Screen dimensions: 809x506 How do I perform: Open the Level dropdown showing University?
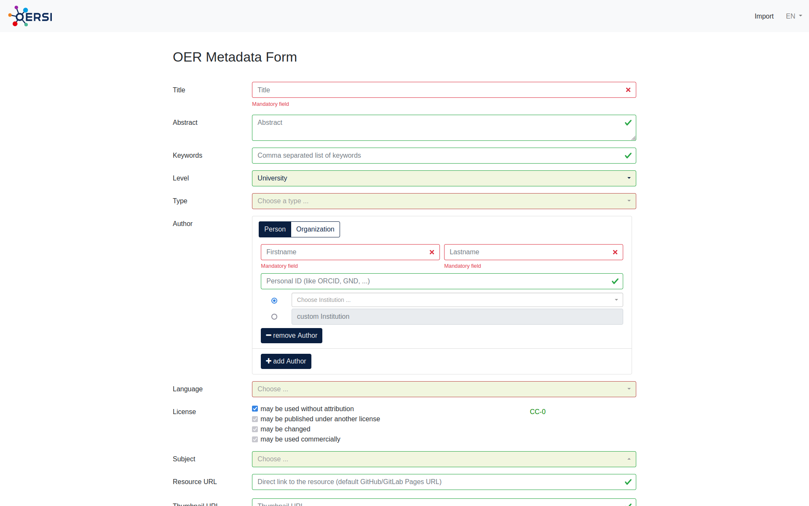tap(444, 178)
